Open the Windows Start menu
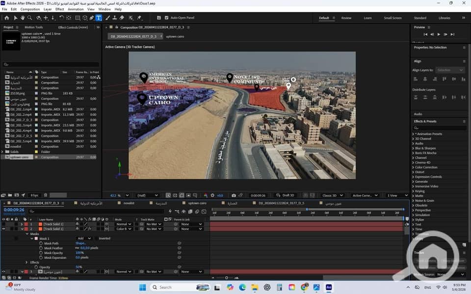 pyautogui.click(x=142, y=287)
